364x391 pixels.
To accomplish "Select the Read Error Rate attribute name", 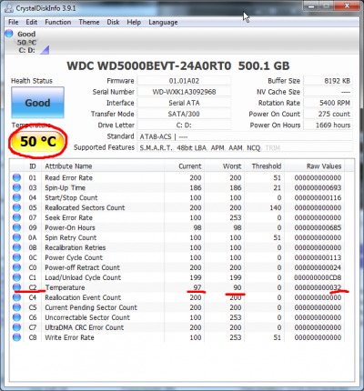I will point(68,177).
